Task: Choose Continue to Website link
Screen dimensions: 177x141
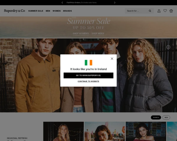Action: [88, 81]
